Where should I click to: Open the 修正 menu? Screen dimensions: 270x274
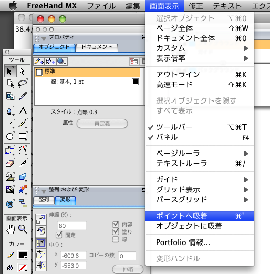[195, 6]
